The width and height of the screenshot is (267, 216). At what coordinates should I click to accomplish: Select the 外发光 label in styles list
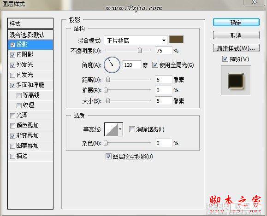pos(25,65)
